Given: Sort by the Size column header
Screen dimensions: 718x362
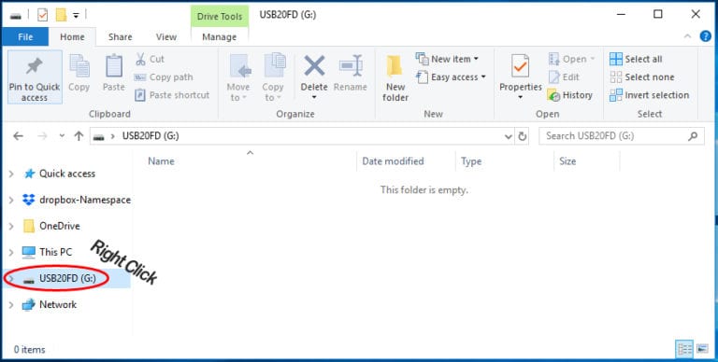Looking at the screenshot, I should (x=567, y=160).
